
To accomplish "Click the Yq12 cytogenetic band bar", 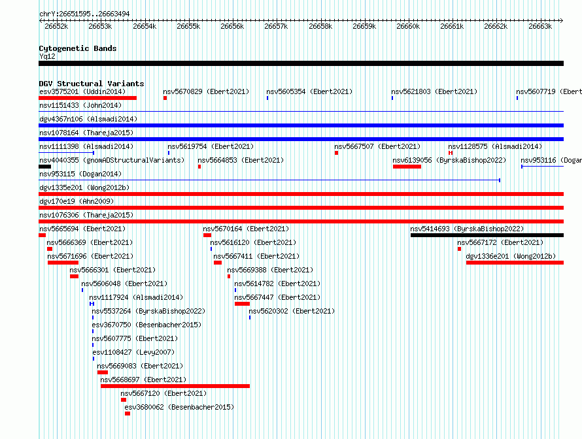I will [x=301, y=63].
